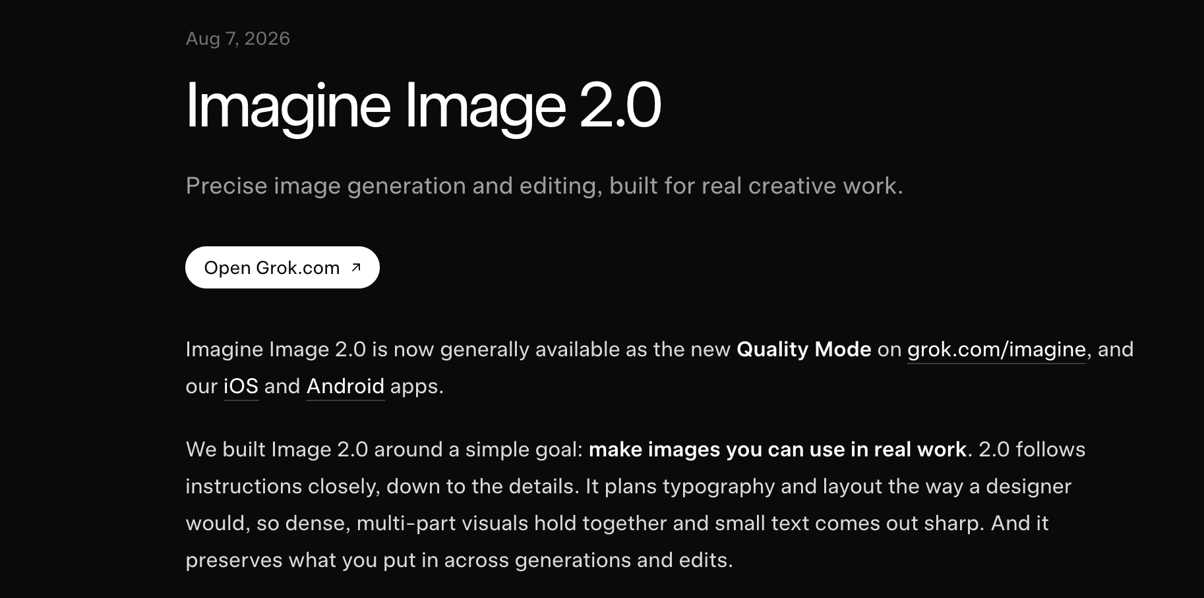1204x598 pixels.
Task: Click the bold 'Quality Mode' text
Action: point(804,349)
